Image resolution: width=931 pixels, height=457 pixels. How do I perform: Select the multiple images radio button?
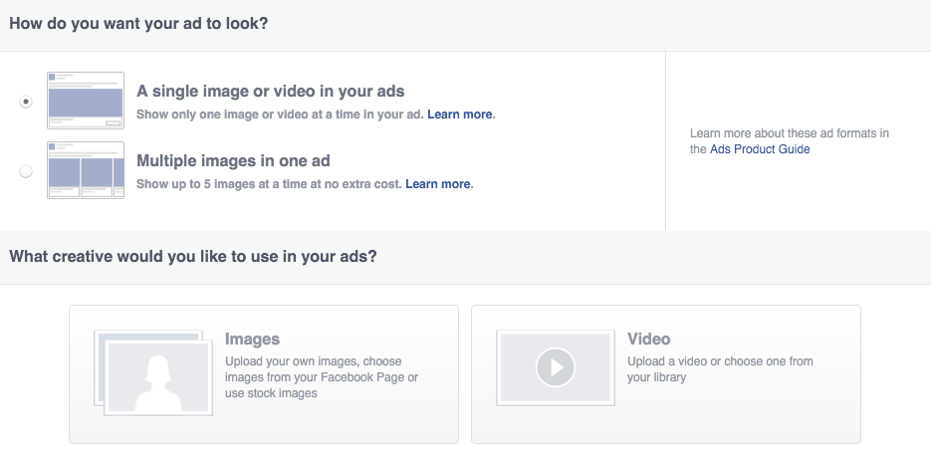click(26, 171)
